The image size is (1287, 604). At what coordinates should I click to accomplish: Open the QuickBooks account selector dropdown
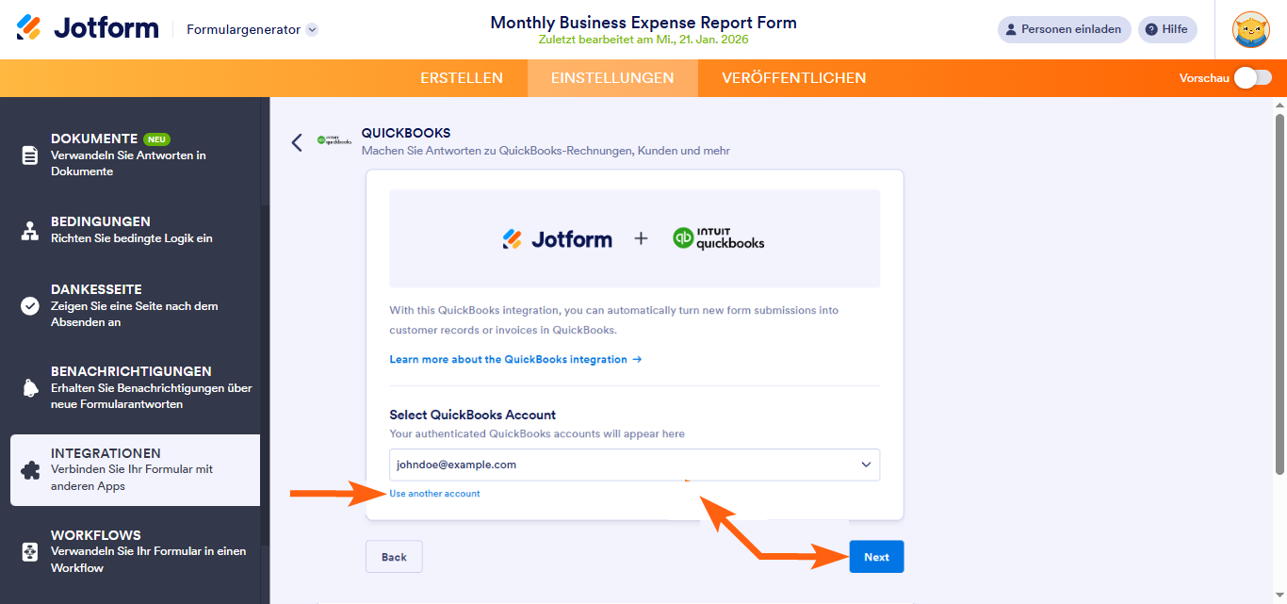click(865, 465)
